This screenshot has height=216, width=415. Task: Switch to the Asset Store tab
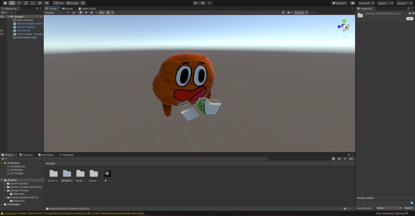click(x=87, y=9)
